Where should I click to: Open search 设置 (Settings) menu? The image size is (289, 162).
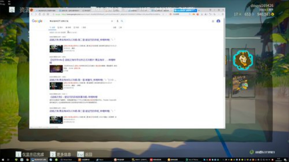tap(114, 27)
